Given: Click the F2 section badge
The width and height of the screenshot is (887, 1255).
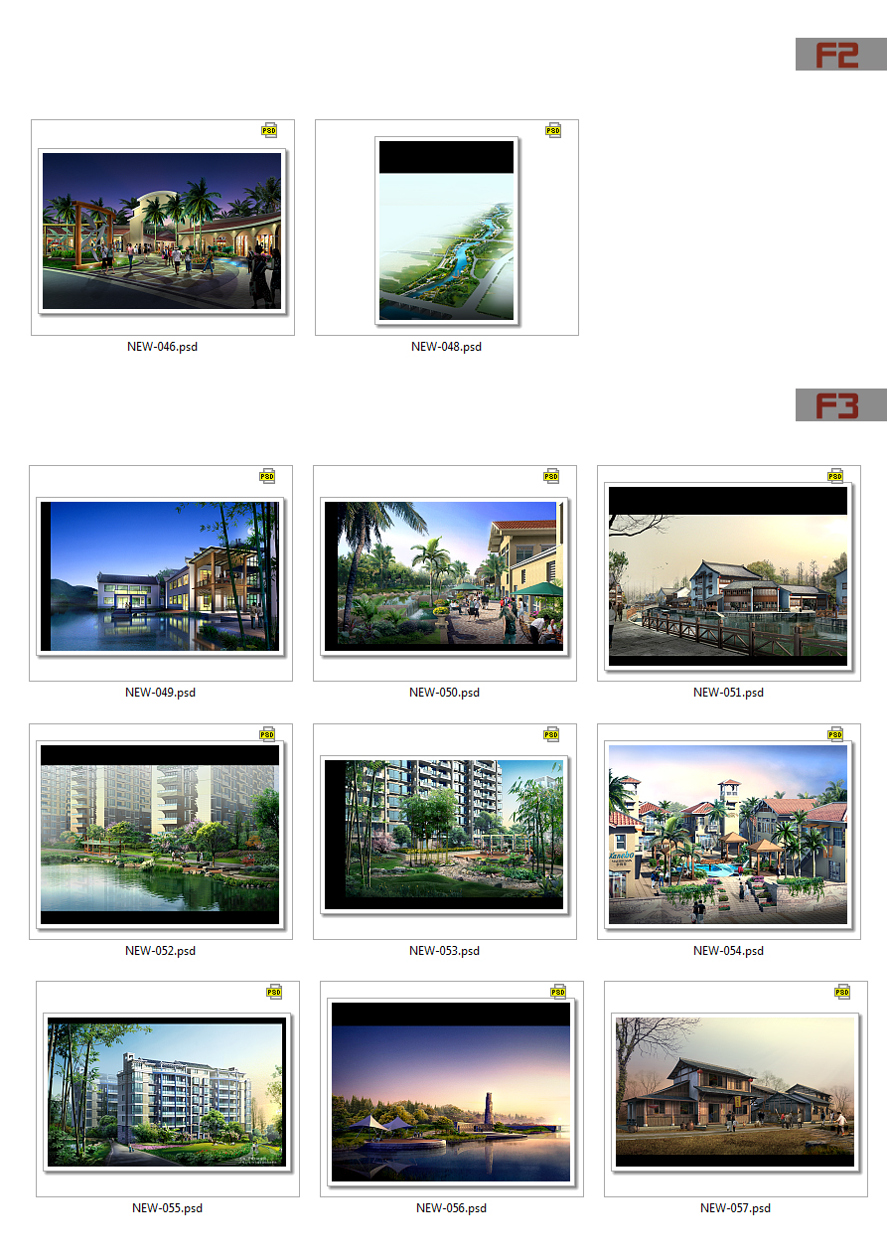Looking at the screenshot, I should pyautogui.click(x=840, y=55).
